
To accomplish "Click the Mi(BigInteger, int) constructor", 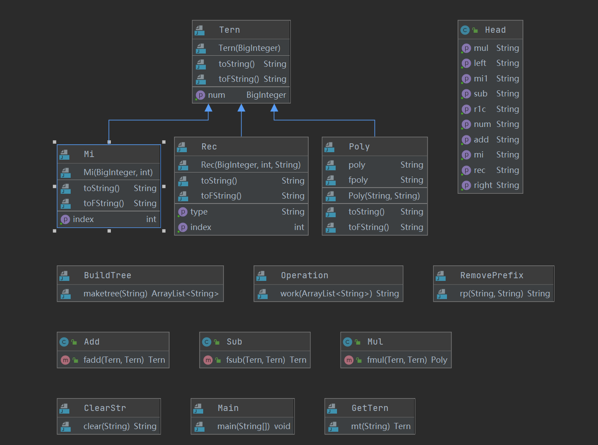I will click(x=109, y=172).
